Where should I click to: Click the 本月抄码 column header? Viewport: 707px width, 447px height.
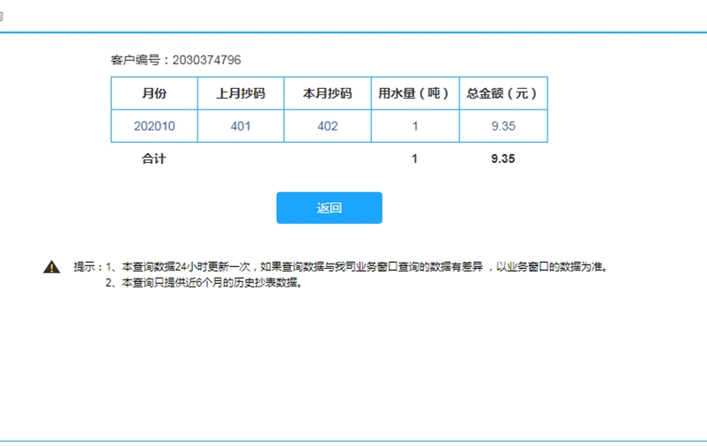[x=328, y=93]
